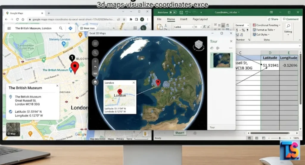Click the Cut scissors icon
Viewport: 305px width, 165px height.
166,26
